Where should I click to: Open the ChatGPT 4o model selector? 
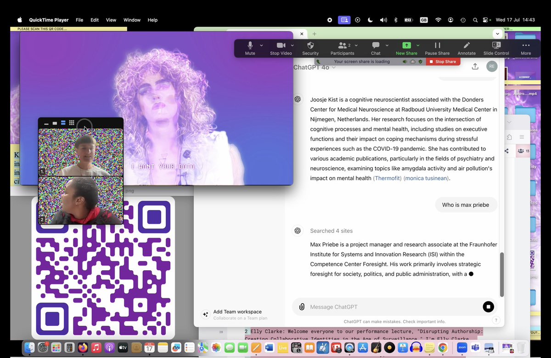click(x=315, y=67)
